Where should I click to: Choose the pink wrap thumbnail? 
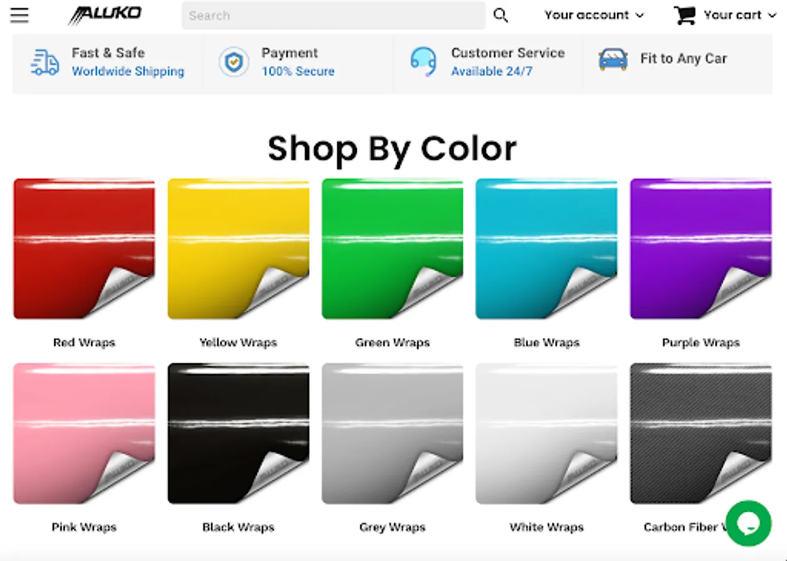click(x=84, y=433)
